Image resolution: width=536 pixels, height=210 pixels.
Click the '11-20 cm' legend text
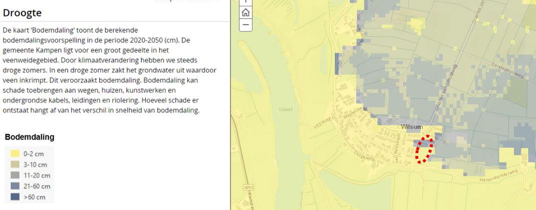pos(37,175)
